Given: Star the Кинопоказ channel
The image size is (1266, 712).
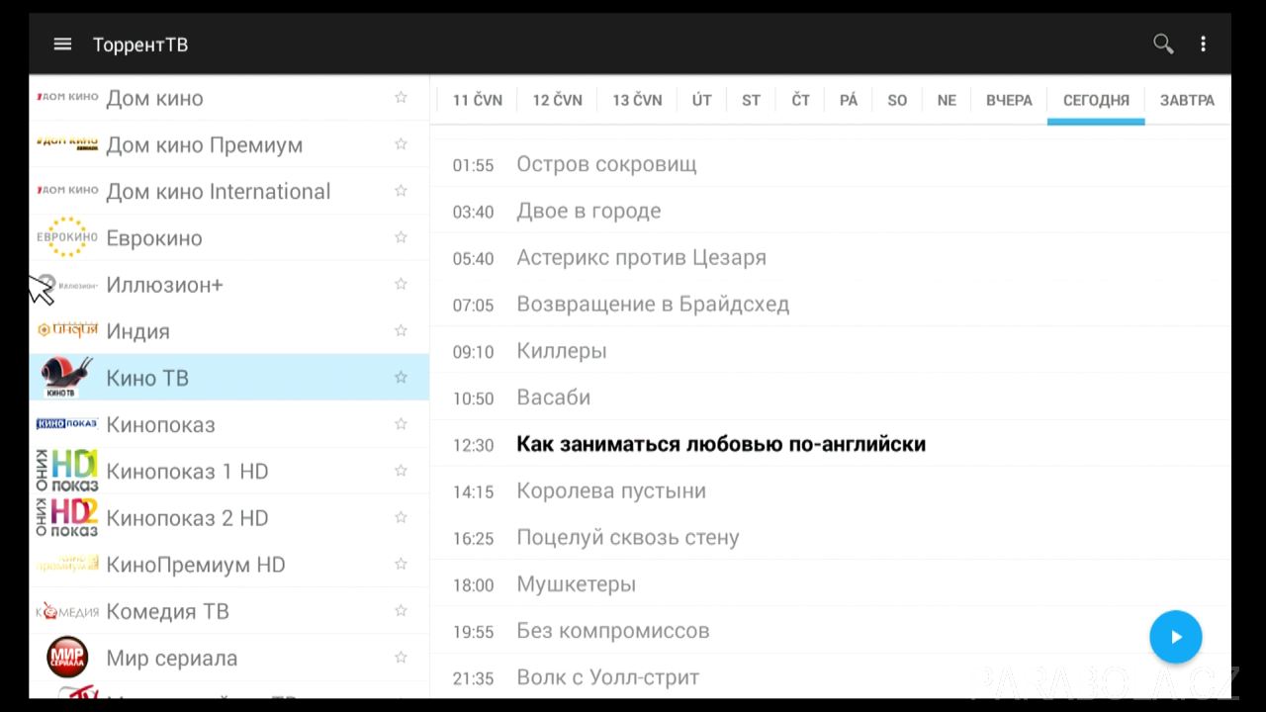Looking at the screenshot, I should [401, 423].
